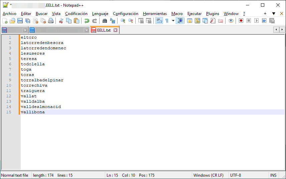Viewport: 286px width, 179px height.
Task: Click Run macro multiple times icon
Action: coord(264,21)
